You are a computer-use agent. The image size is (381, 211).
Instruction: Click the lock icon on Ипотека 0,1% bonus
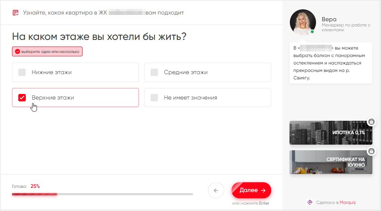point(371,122)
